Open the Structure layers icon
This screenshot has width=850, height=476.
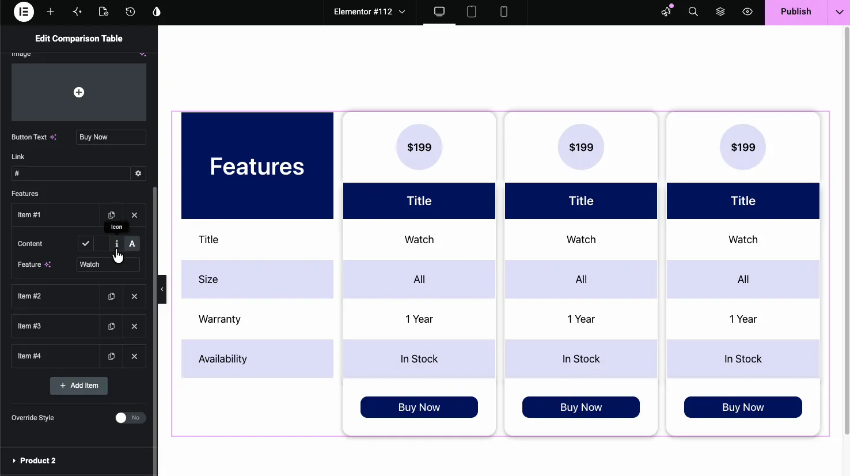(x=720, y=12)
